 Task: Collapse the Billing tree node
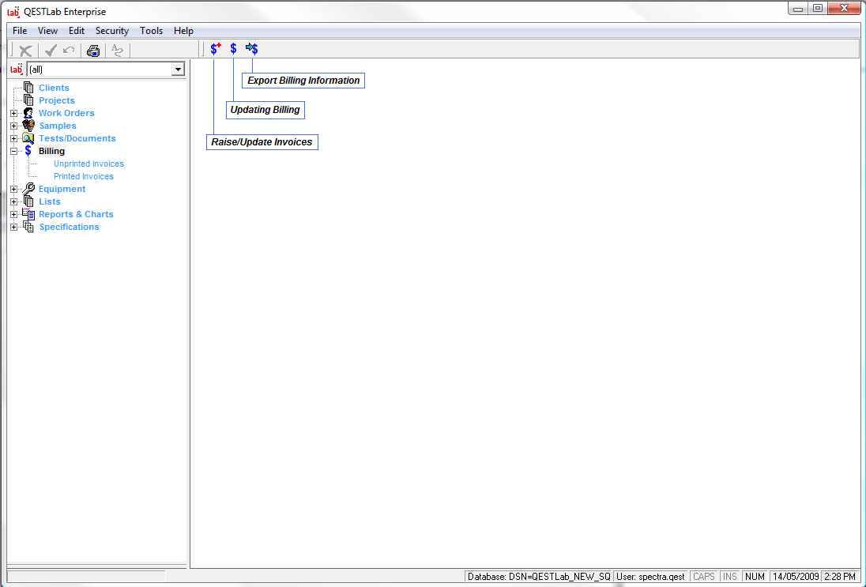[x=13, y=151]
